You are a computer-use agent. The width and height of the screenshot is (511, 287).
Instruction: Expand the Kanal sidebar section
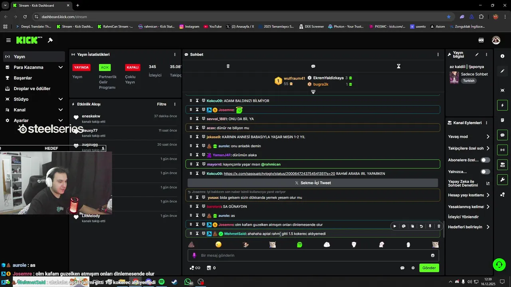tap(60, 110)
